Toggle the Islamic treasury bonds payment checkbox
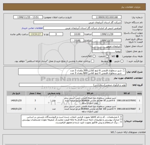Image resolution: width=150 pixels, height=145 pixels. click(x=92, y=61)
